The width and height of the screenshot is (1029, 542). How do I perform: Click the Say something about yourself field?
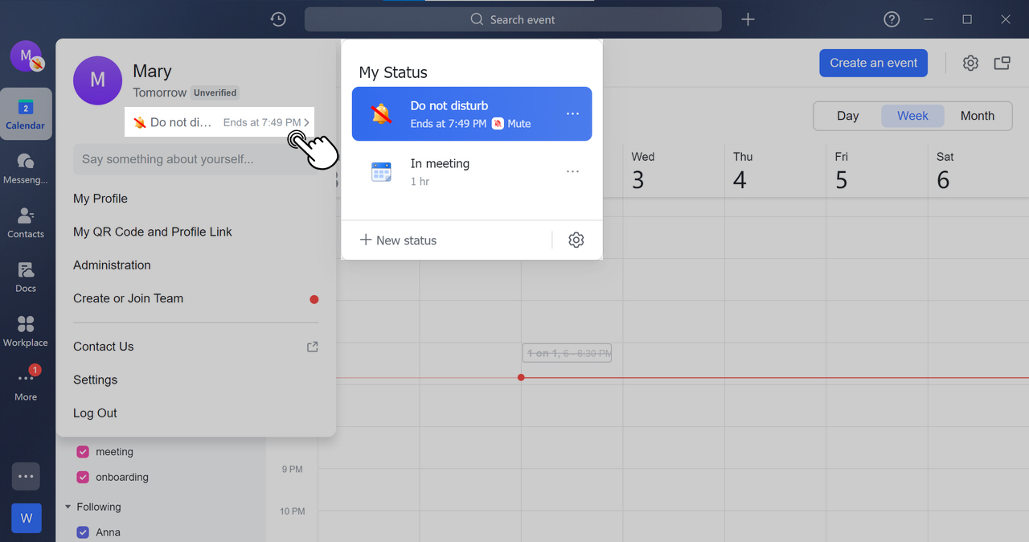[x=193, y=158]
